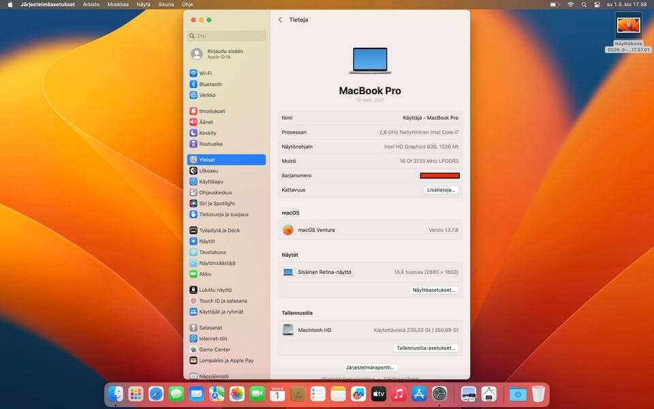Open the Ikkuna menu

point(166,4)
